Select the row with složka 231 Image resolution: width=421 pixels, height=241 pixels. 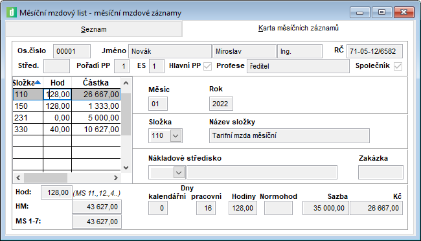pyautogui.click(x=66, y=118)
